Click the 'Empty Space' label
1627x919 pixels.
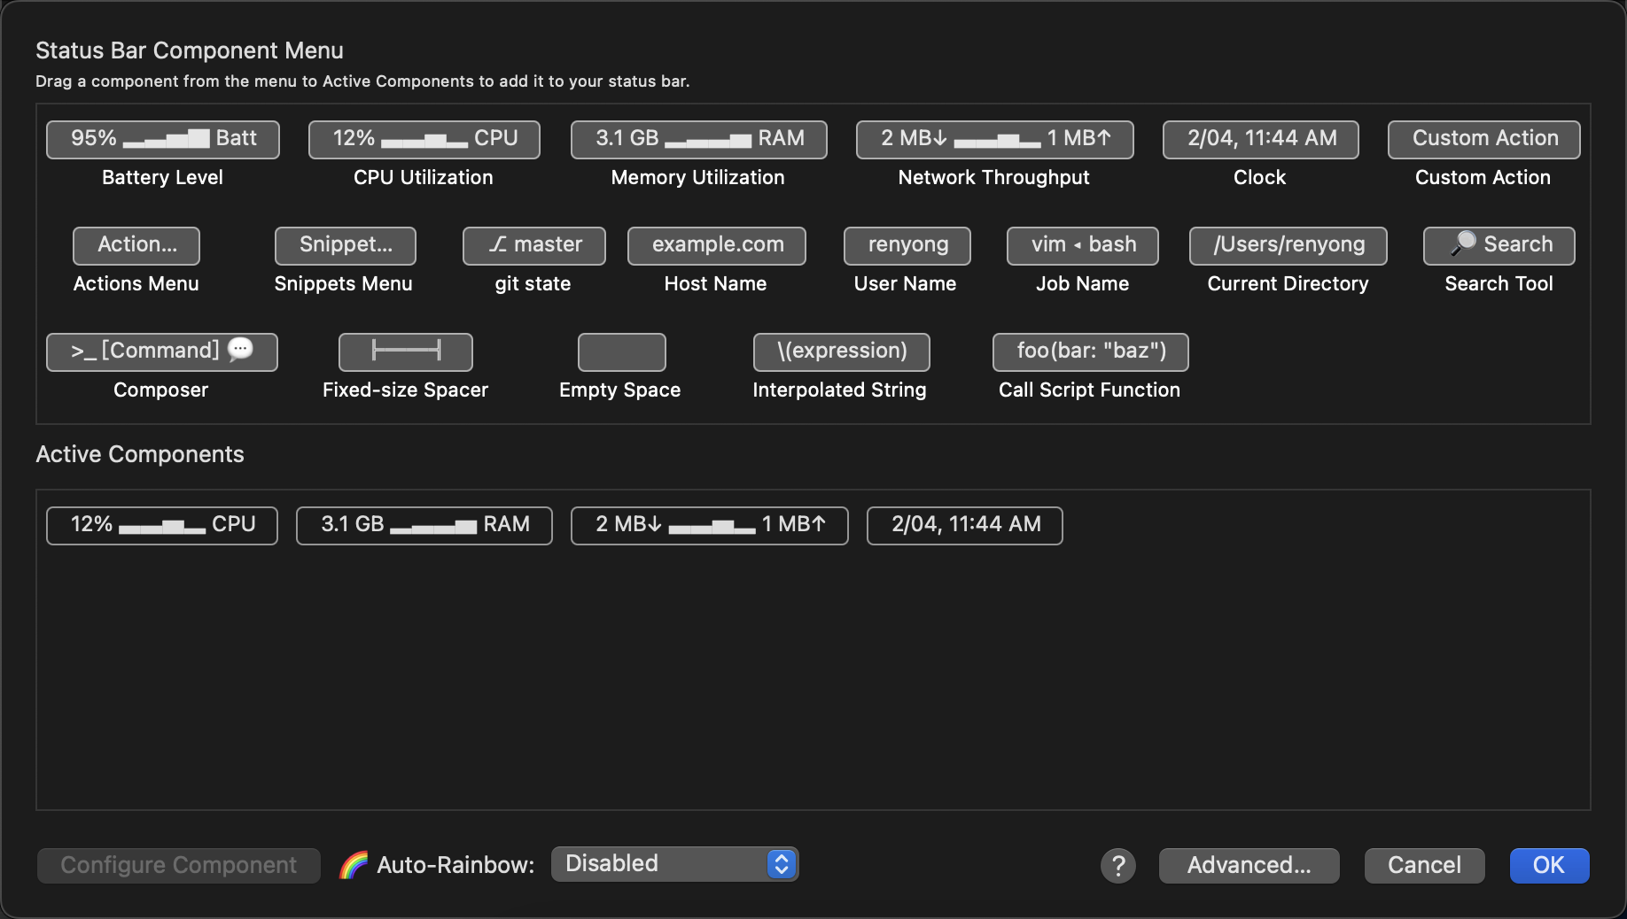[x=620, y=390]
